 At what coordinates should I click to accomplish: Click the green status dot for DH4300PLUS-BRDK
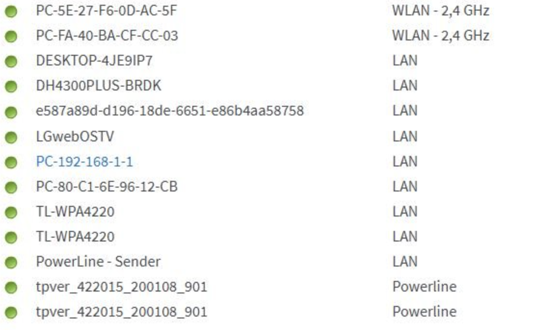click(x=11, y=87)
